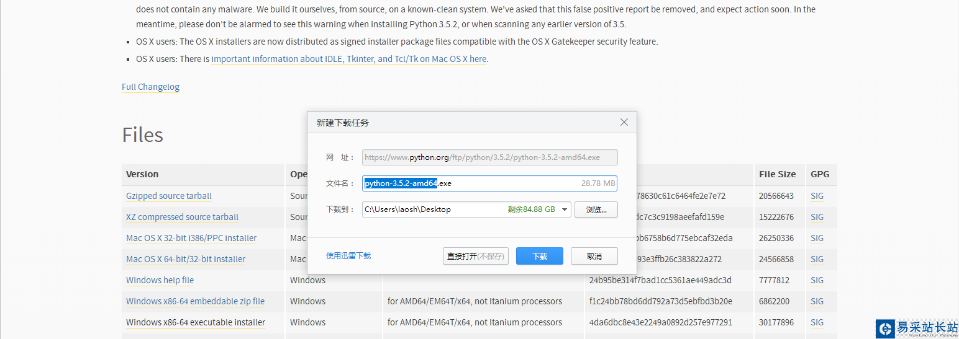Open the XZ compressed source tarball link
Viewport: 959px width, 339px height.
tap(182, 217)
